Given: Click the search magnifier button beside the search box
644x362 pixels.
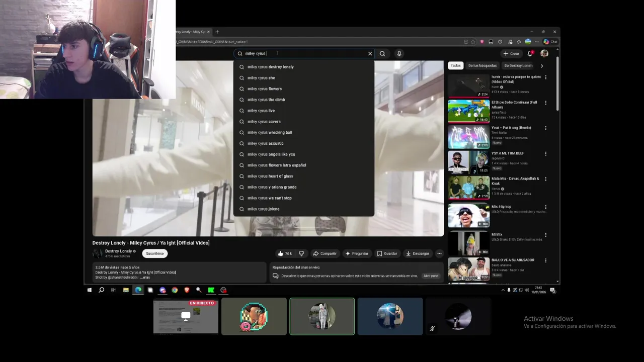Looking at the screenshot, I should [382, 53].
